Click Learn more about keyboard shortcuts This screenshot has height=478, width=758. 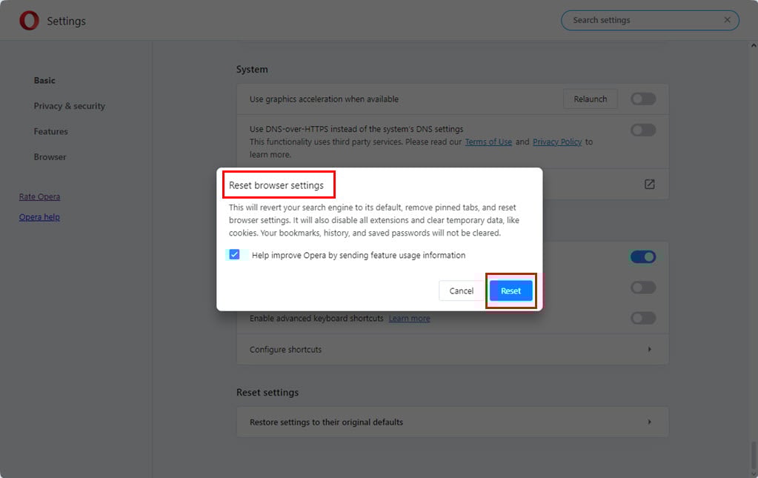tap(409, 319)
